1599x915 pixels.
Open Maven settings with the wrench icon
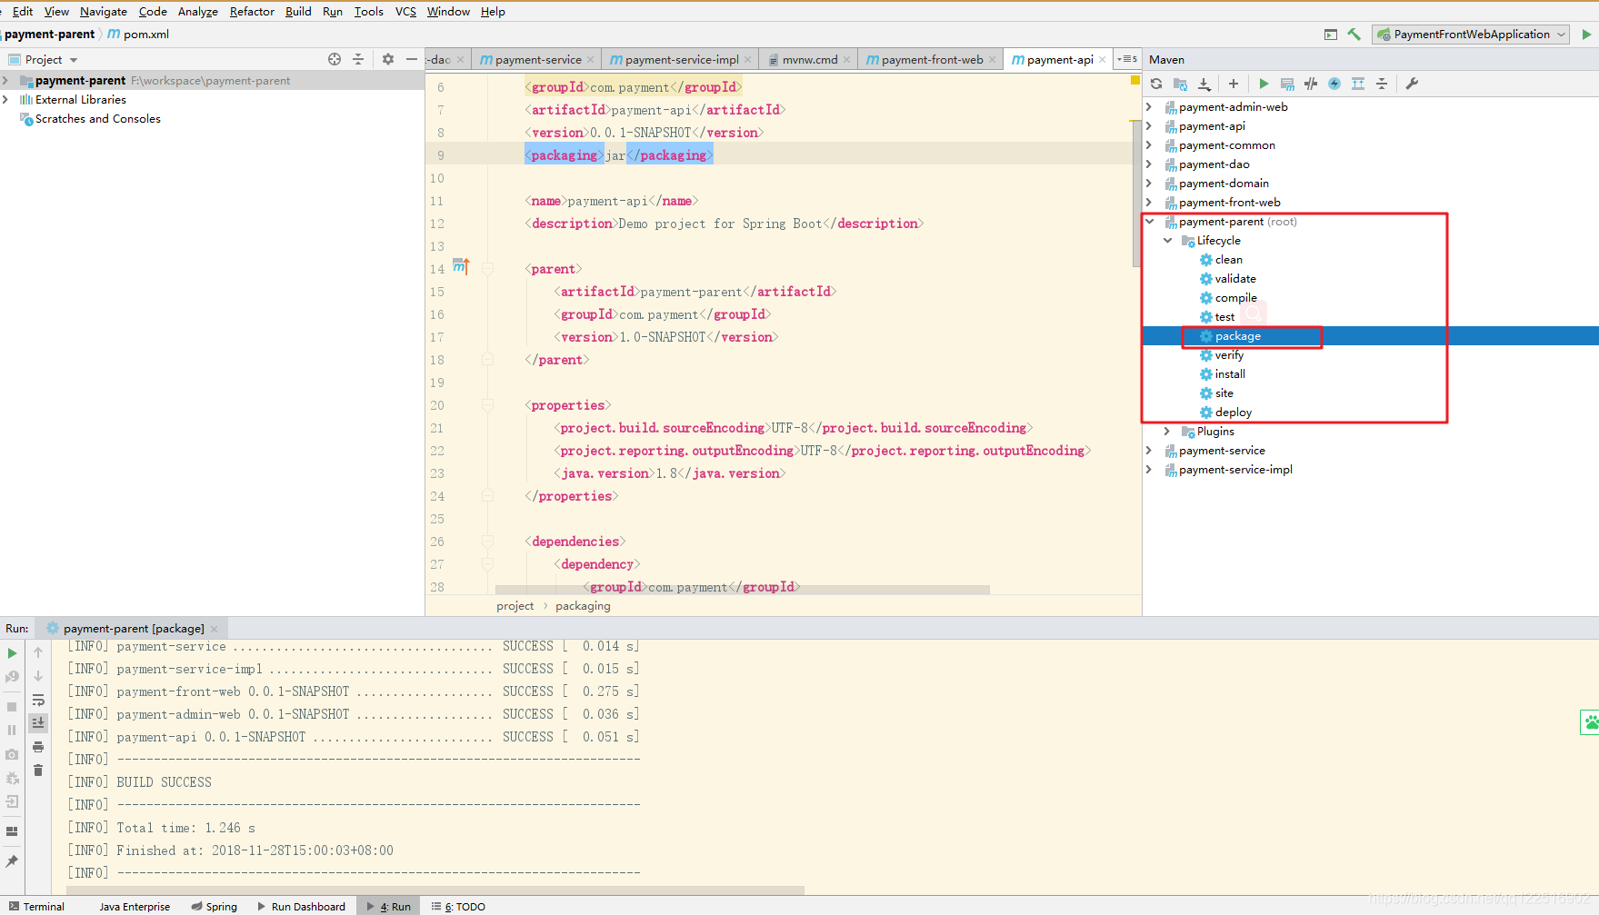(x=1412, y=84)
